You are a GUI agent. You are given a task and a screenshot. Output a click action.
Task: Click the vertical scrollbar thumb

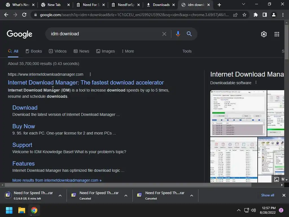pyautogui.click(x=286, y=42)
